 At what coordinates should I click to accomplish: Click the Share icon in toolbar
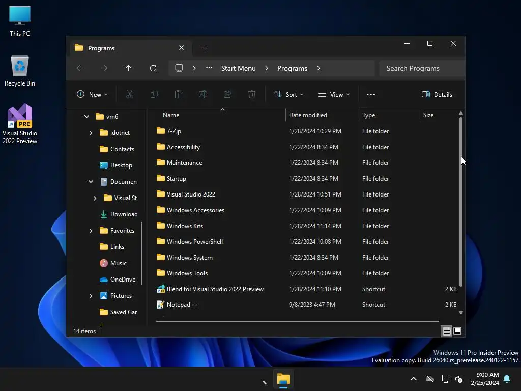click(x=227, y=94)
